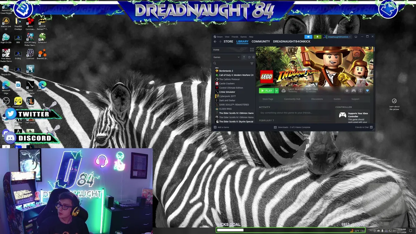Toggle the favorite heart for this game

pyautogui.click(x=367, y=91)
